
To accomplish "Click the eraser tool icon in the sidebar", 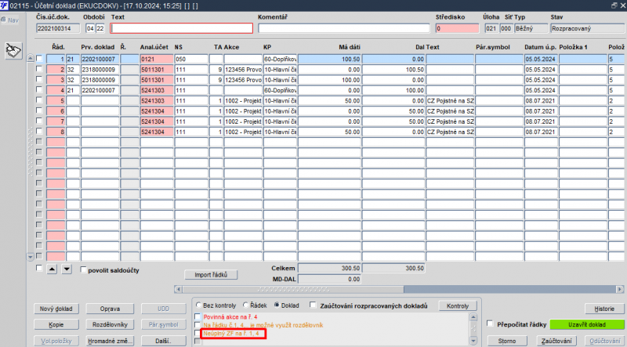I will click(x=13, y=51).
